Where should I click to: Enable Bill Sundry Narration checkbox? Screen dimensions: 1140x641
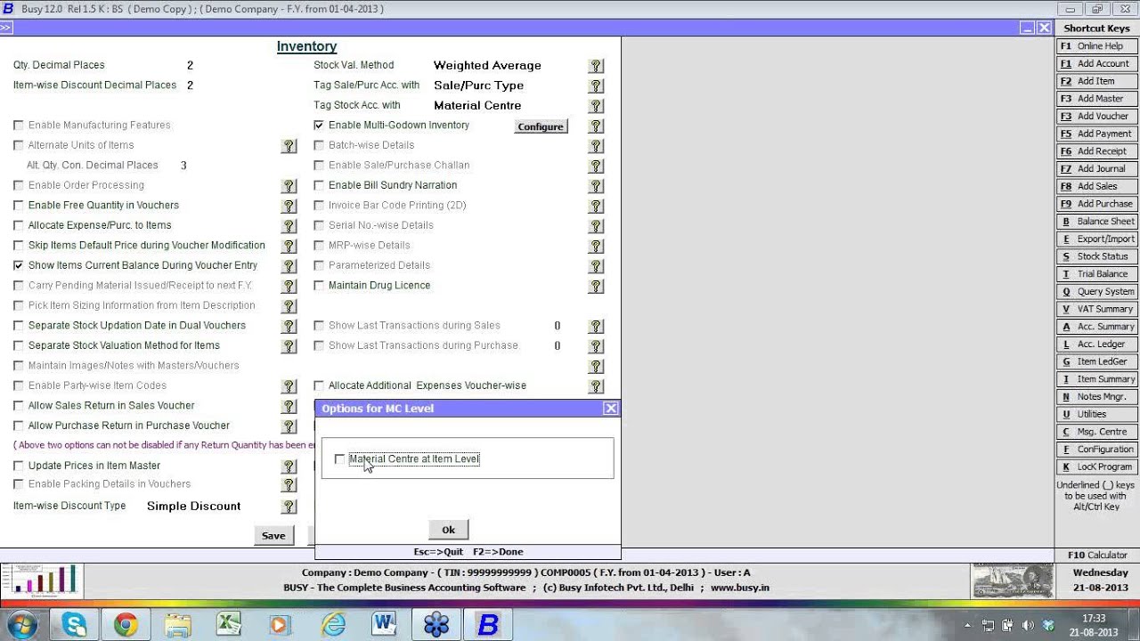319,185
